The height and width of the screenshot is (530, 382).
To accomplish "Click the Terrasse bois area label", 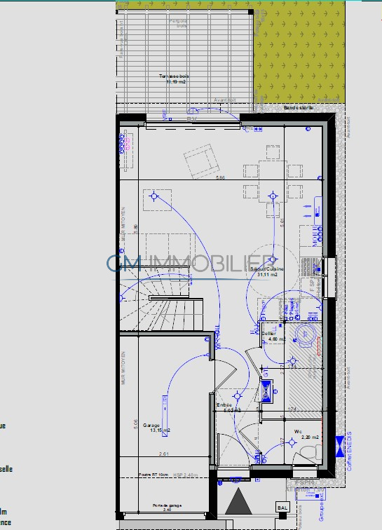I will pyautogui.click(x=174, y=79).
